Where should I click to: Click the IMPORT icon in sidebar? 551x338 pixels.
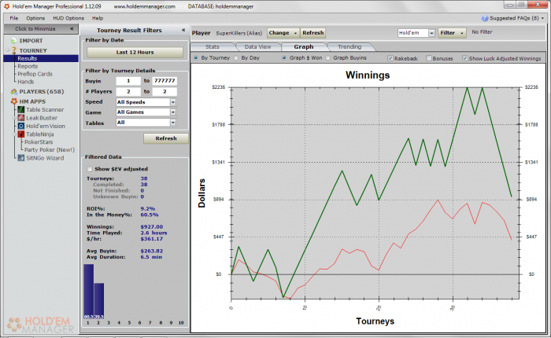click(13, 41)
